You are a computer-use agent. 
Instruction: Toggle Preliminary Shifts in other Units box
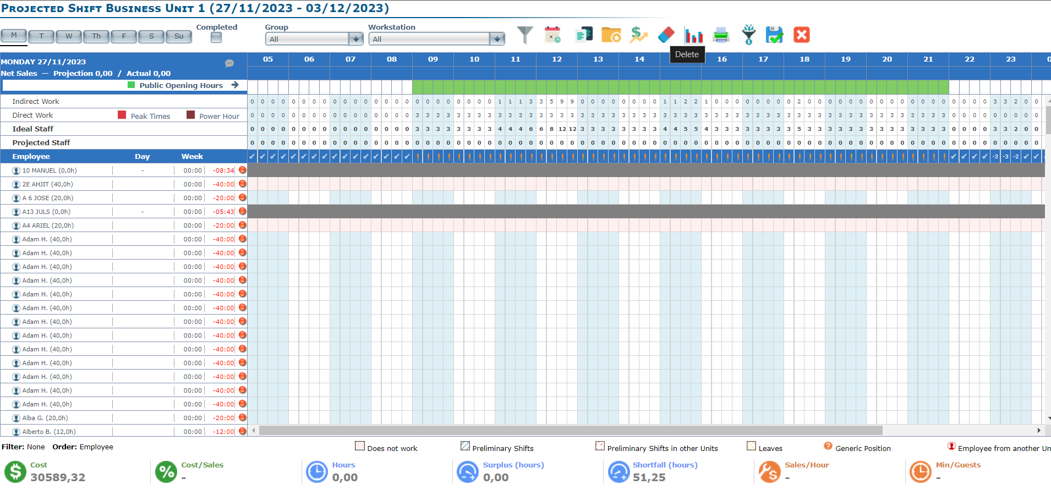click(x=600, y=446)
